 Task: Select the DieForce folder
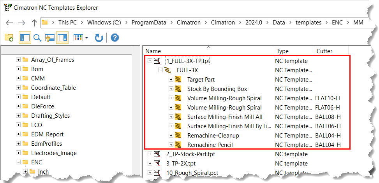pyautogui.click(x=42, y=106)
